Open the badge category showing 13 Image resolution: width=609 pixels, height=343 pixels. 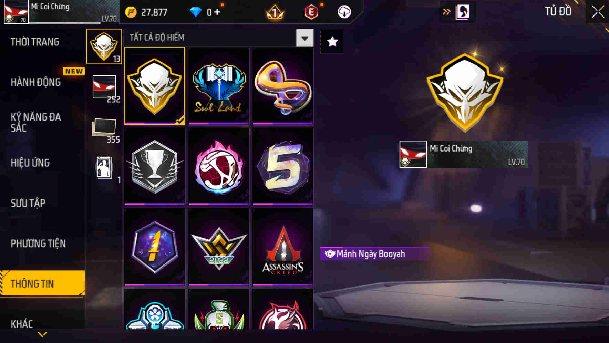(104, 46)
